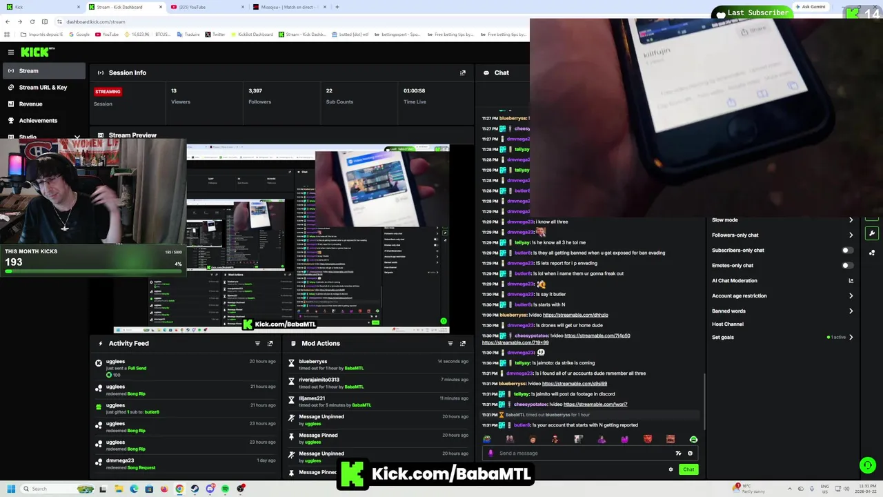Click dmvnega23 in Activity Feed
This screenshot has width=883, height=497.
point(120,460)
